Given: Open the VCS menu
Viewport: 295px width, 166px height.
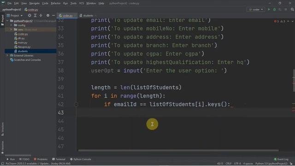Looking at the screenshot, I should [x=82, y=3].
